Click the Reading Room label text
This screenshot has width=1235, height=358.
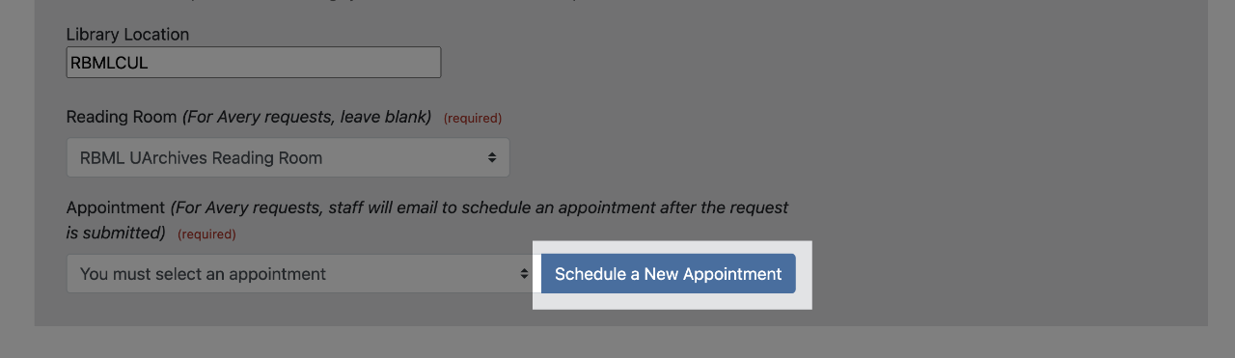(122, 117)
